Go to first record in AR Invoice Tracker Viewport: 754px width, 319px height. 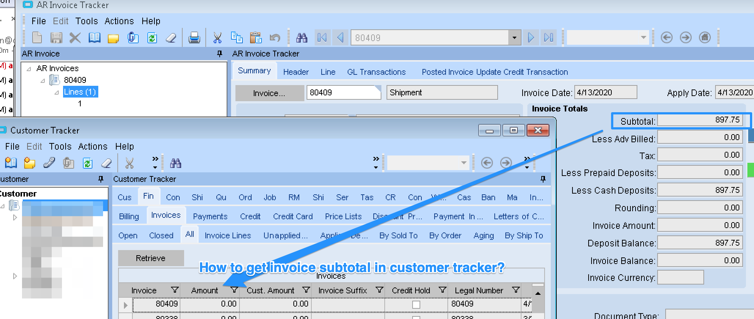pyautogui.click(x=322, y=37)
